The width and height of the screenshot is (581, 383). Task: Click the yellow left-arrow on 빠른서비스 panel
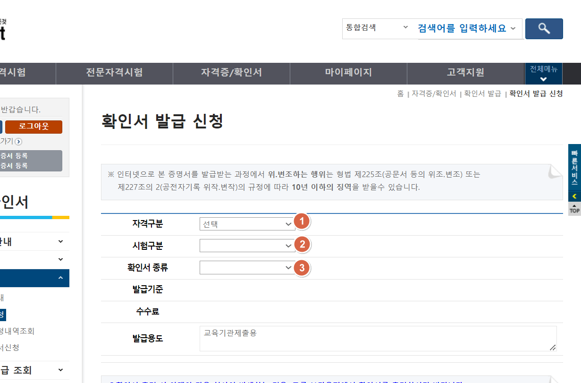point(574,196)
